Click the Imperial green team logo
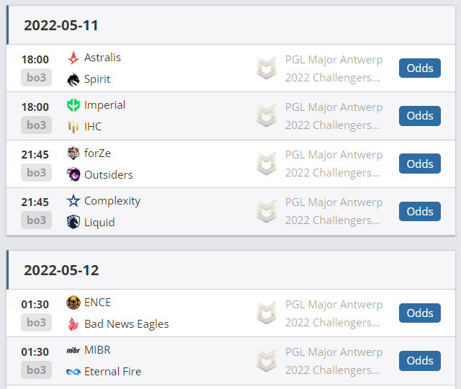This screenshot has width=461, height=389. pos(73,105)
